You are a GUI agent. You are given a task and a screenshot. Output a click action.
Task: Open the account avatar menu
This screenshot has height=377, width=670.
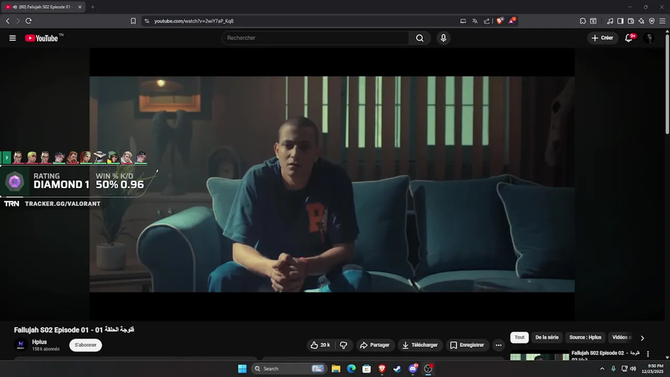tap(649, 38)
